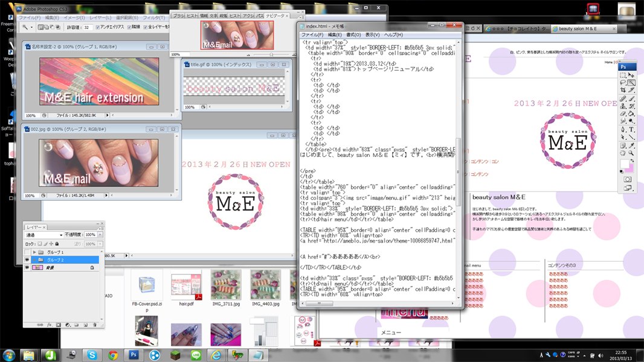Select the Eraser tool in toolbox
644x362 pixels.
pyautogui.click(x=623, y=113)
